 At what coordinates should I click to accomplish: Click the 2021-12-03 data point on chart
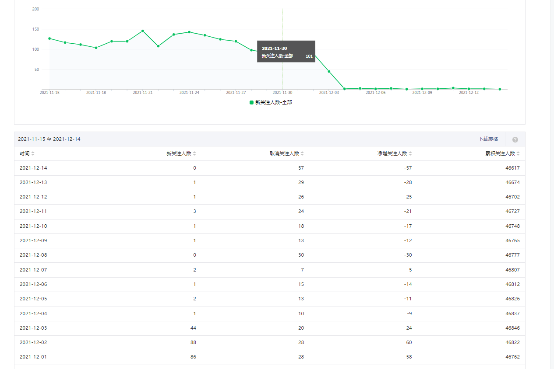pyautogui.click(x=329, y=71)
